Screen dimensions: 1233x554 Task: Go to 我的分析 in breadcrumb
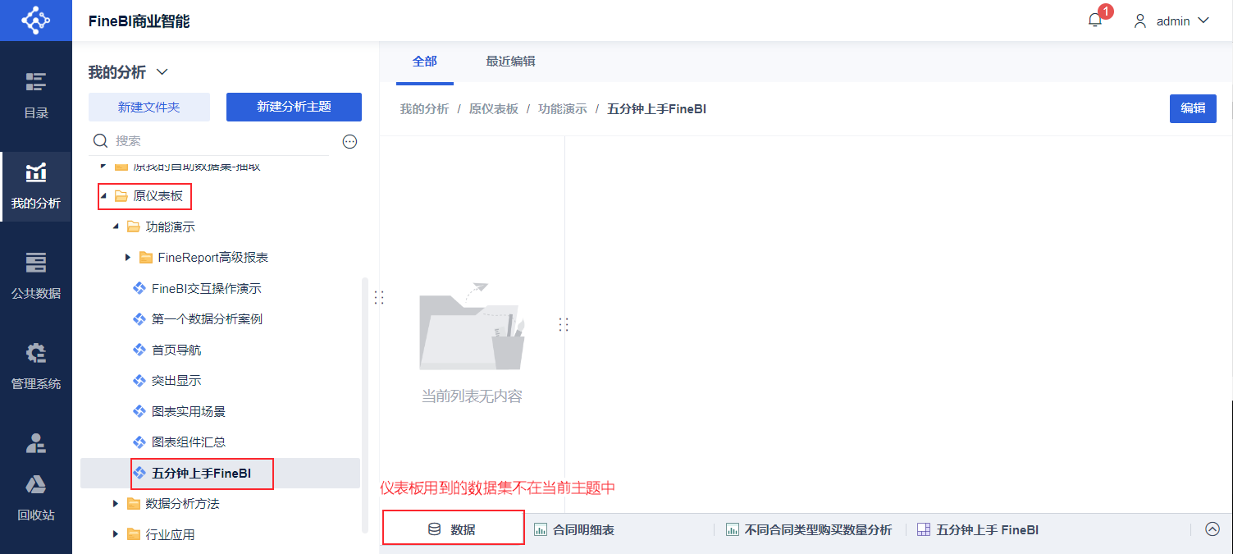tap(424, 109)
